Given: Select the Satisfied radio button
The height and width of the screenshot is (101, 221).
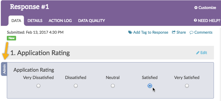Looking at the screenshot, I should [x=150, y=86].
